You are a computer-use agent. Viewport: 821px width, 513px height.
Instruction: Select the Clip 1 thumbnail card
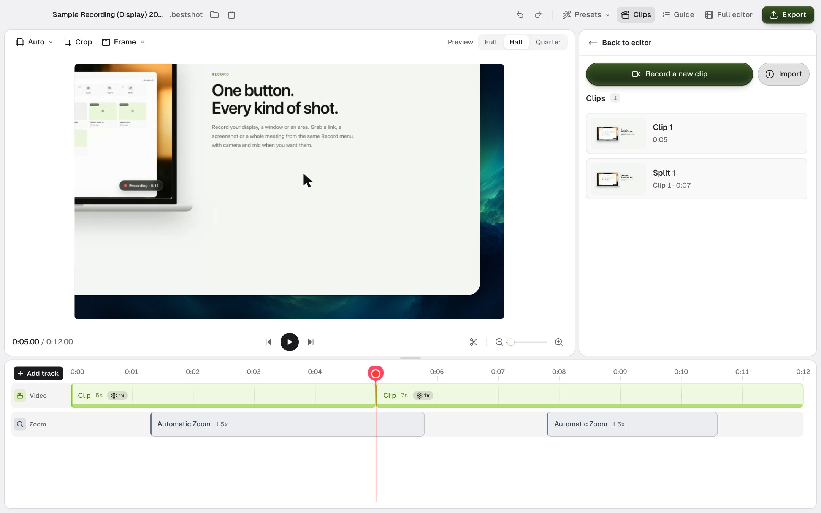(696, 133)
